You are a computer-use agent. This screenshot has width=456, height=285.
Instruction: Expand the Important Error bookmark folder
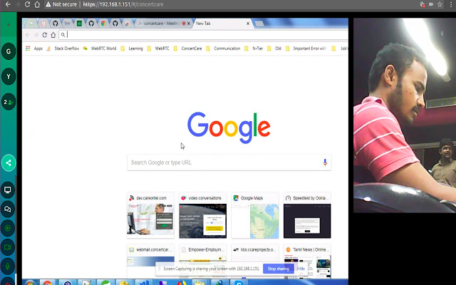coord(306,48)
